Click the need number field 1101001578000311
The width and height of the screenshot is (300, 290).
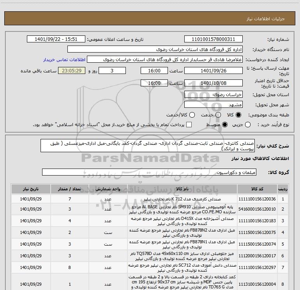coord(214,39)
